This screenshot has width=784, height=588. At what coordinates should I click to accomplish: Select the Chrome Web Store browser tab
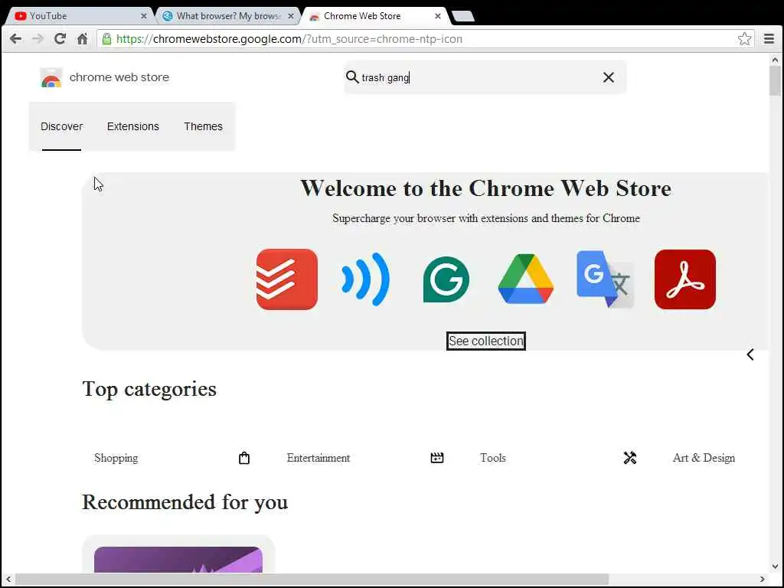click(x=374, y=16)
